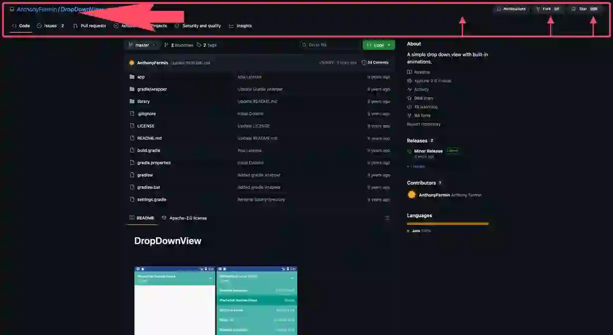Open the gradlew.bat file

click(149, 187)
